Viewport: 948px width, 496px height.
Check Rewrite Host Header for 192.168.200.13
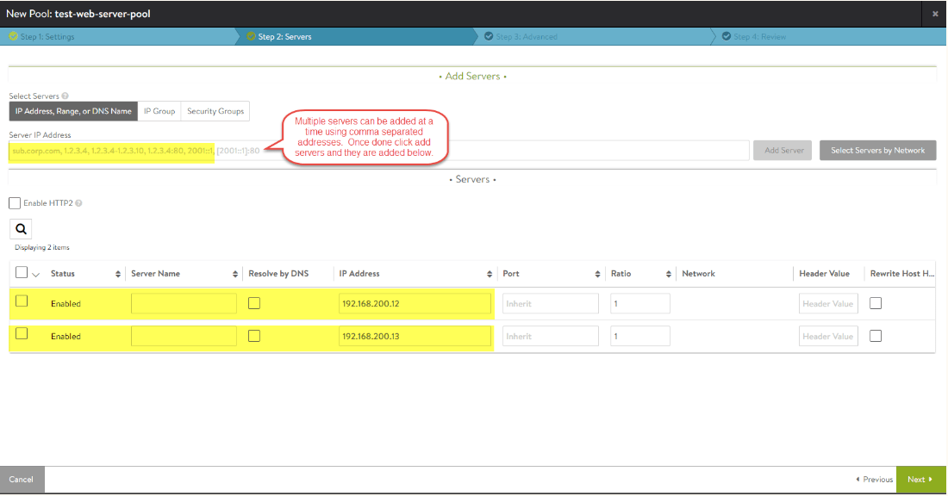pos(876,336)
